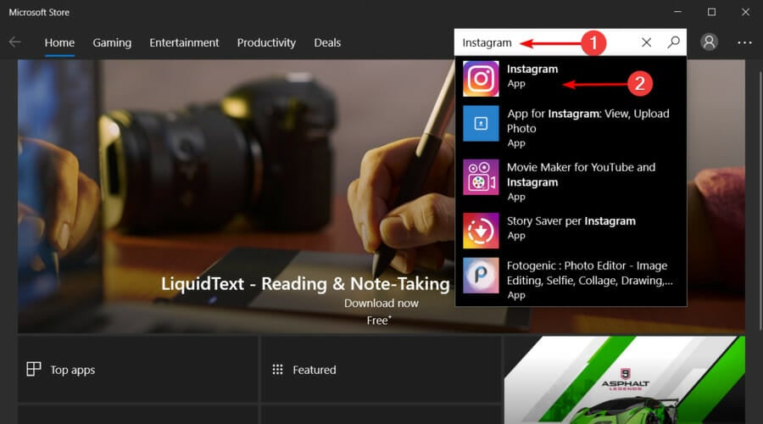
Task: Go to the Productivity tab
Action: click(266, 43)
